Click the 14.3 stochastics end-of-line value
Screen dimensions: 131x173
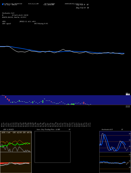(x=127, y=150)
